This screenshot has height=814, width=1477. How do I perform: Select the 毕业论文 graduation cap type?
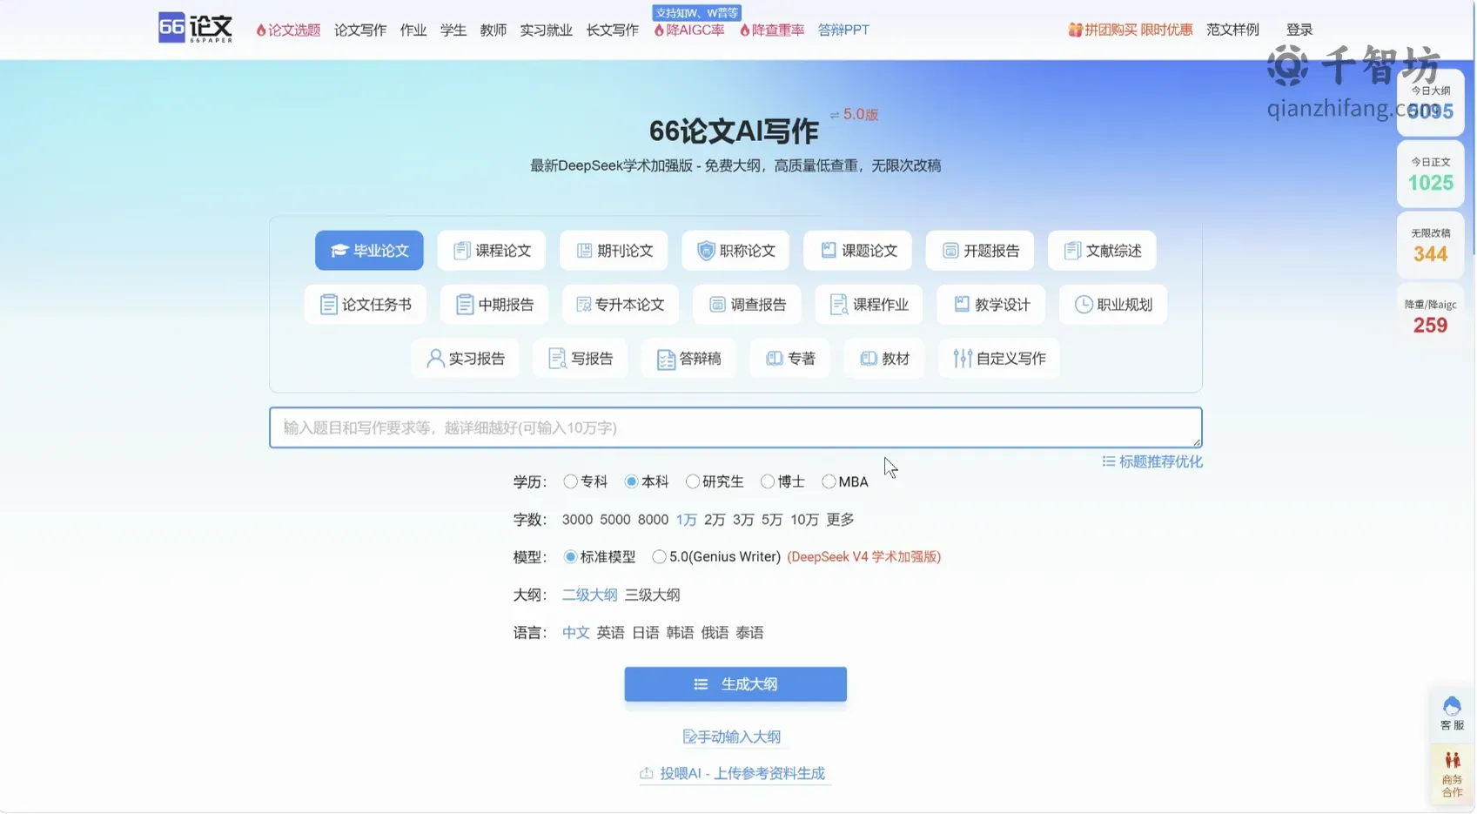(369, 251)
